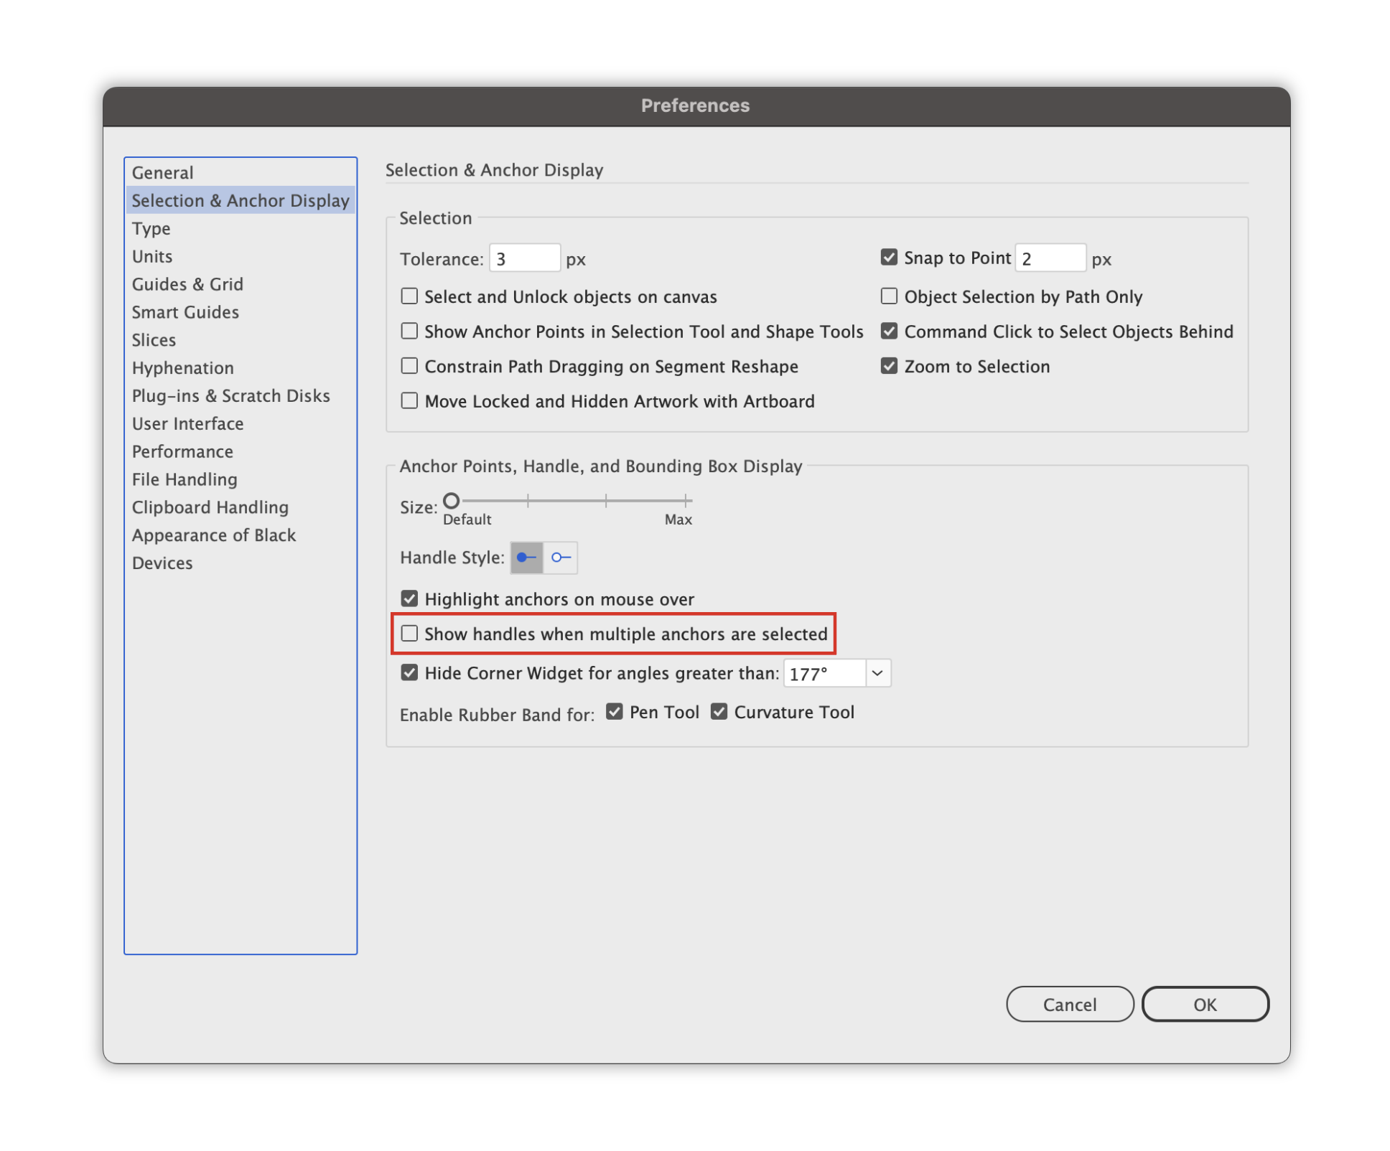This screenshot has width=1390, height=1151.
Task: Enable Object Selection by Path Only
Action: (889, 296)
